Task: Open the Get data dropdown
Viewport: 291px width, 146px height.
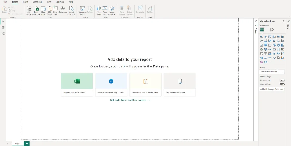Action: point(29,11)
